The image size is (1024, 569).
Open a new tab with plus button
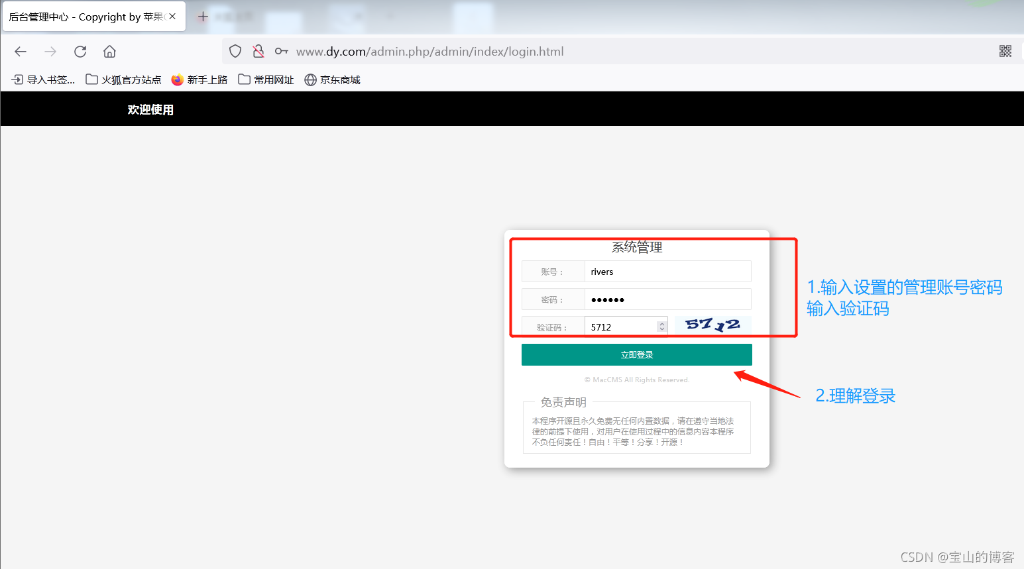(203, 17)
